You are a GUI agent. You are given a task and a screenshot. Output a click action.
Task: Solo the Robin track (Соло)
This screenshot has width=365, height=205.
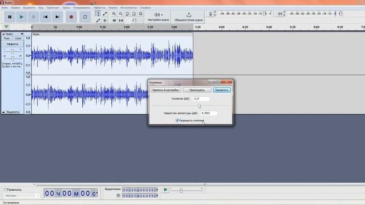[x=18, y=38]
